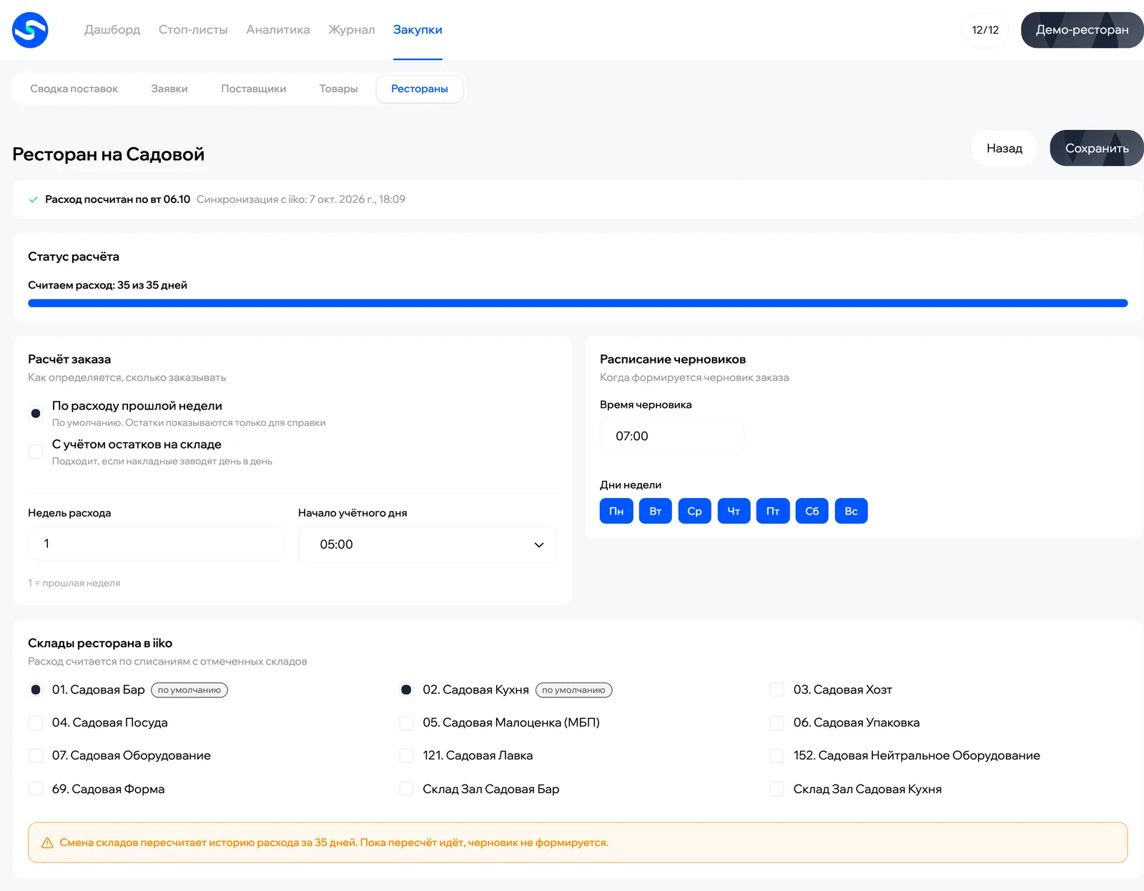The width and height of the screenshot is (1144, 891).
Task: Click the Сохранить button
Action: click(1097, 148)
